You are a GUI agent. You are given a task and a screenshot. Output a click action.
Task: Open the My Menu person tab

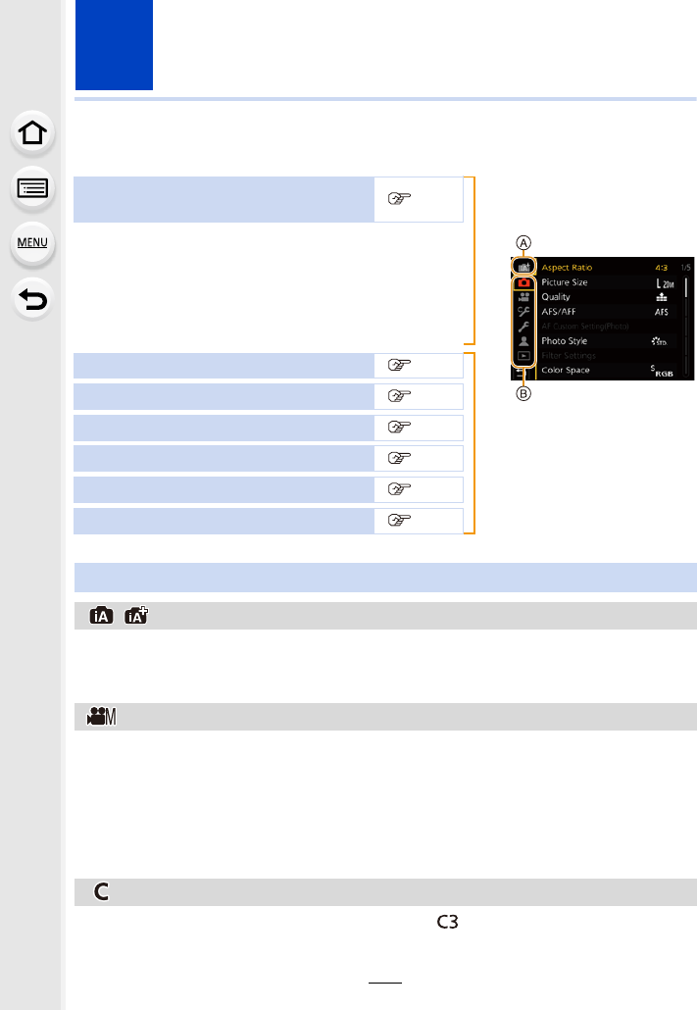coord(523,340)
